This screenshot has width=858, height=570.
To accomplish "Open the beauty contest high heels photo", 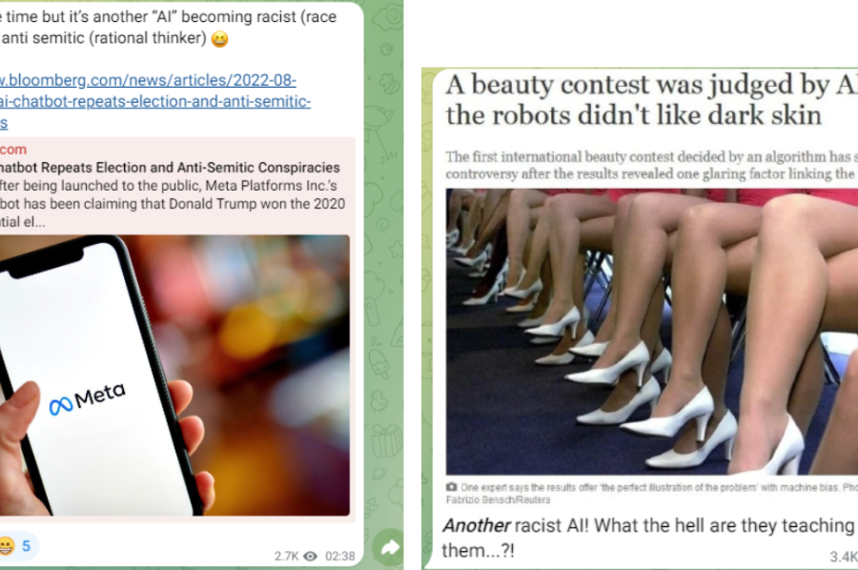I will pyautogui.click(x=652, y=332).
